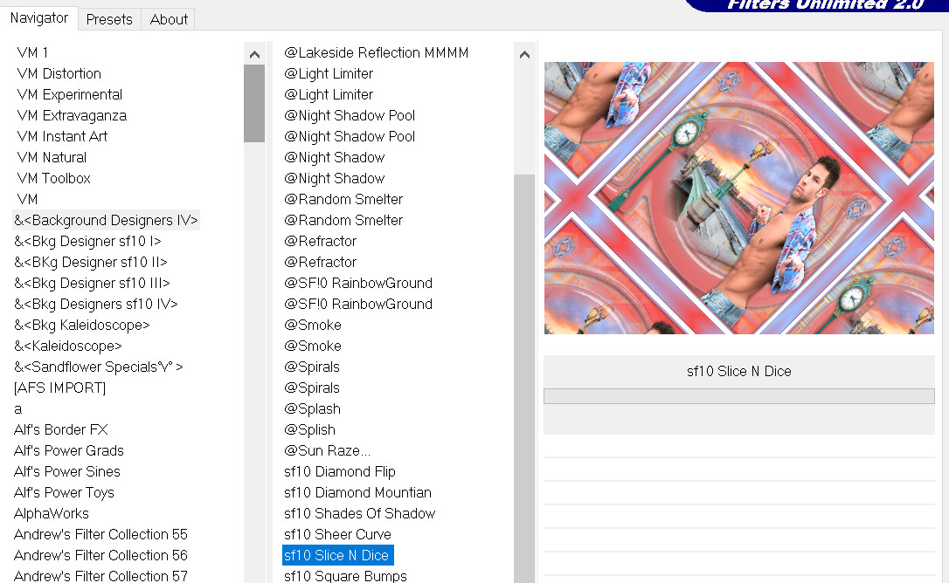The image size is (949, 583).
Task: Click the effects list scrollbar thumb
Action: coord(524,375)
